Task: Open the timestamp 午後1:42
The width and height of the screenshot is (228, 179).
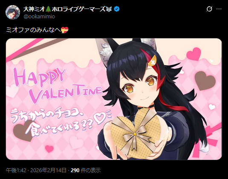Action: coord(16,170)
